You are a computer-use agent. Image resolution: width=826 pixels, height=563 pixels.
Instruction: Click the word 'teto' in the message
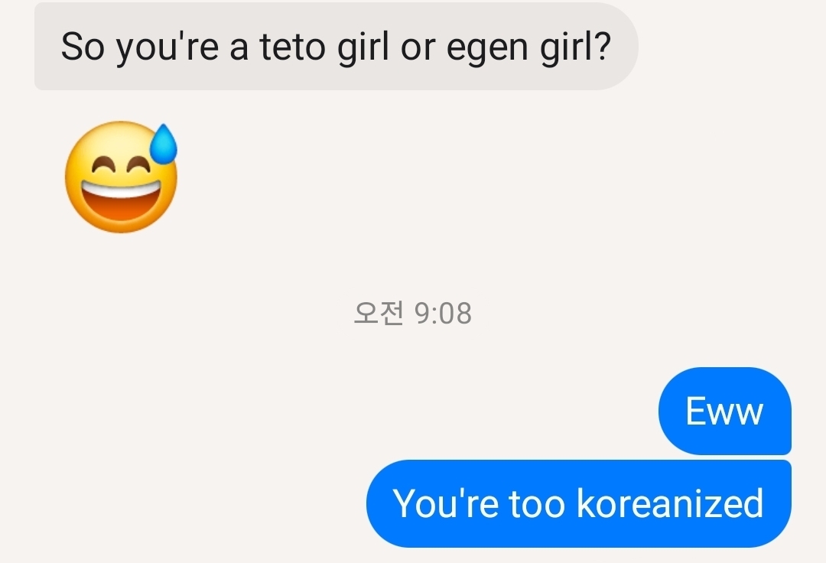293,47
